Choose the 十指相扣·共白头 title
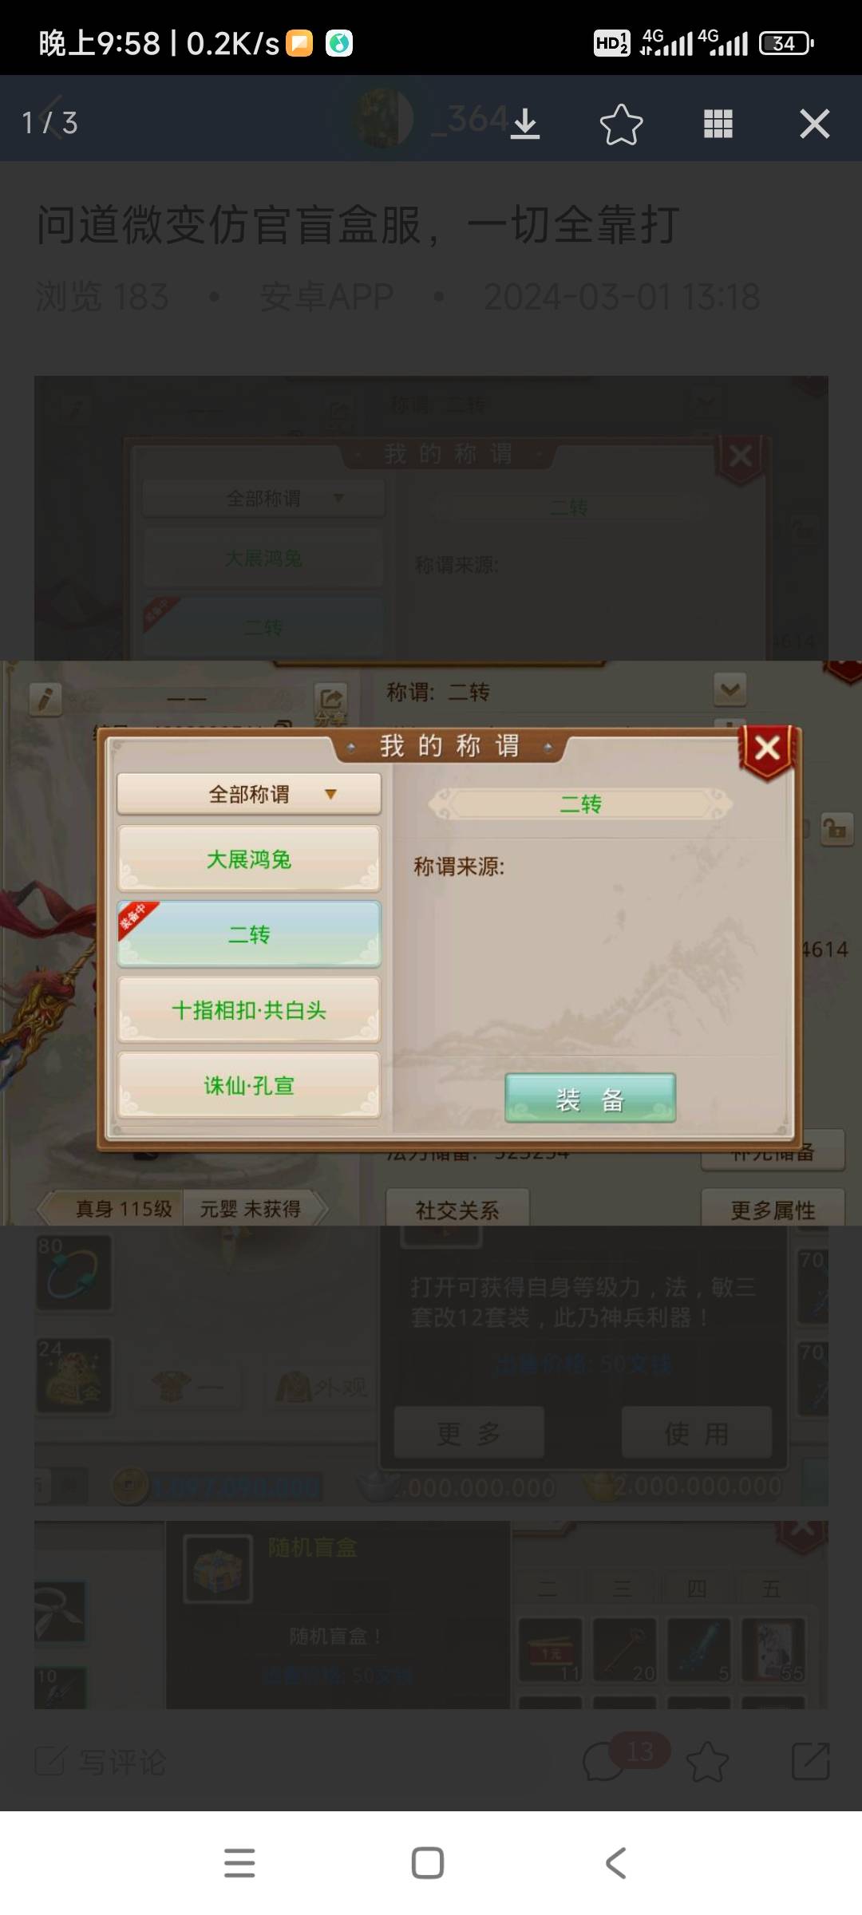The width and height of the screenshot is (862, 1915). [249, 1010]
